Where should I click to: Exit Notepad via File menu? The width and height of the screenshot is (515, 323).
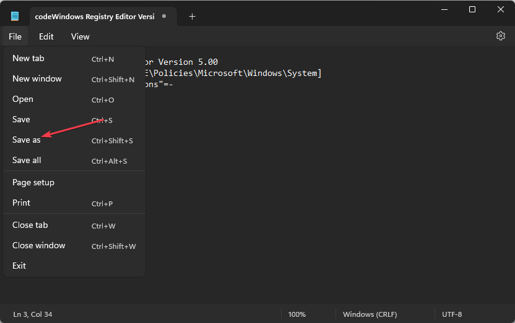(19, 266)
